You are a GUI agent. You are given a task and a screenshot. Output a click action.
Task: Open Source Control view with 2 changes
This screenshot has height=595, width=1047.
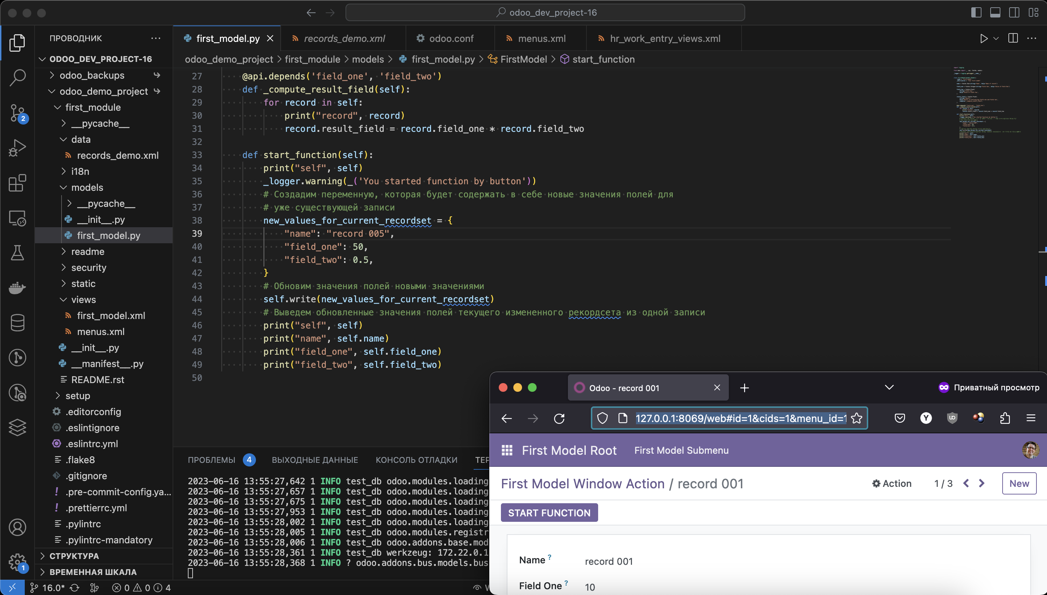[x=17, y=113]
